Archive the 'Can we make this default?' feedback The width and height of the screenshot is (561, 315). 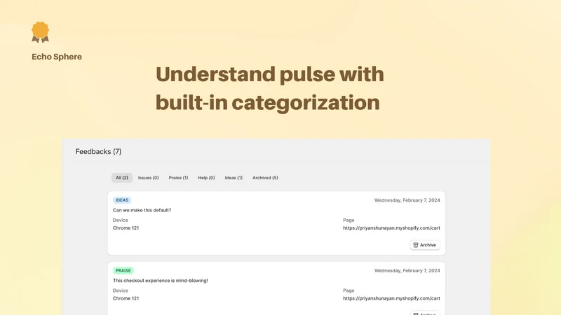pyautogui.click(x=425, y=245)
